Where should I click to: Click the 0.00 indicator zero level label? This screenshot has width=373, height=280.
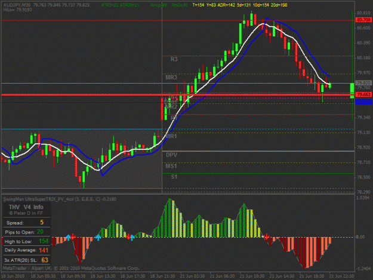click(360, 237)
